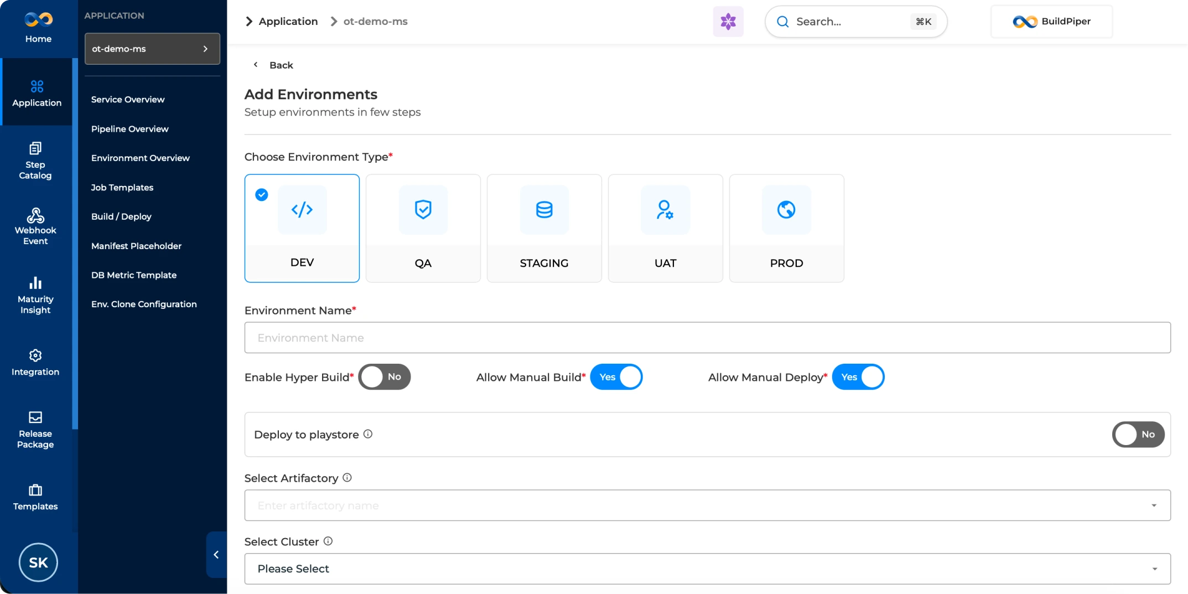Select the PROD environment type card

click(787, 228)
